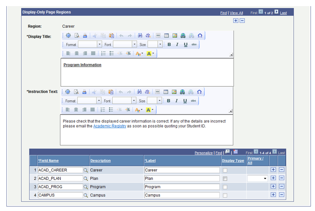
Task: Click Paste icon in Display Title toolbar
Action: coord(111,35)
